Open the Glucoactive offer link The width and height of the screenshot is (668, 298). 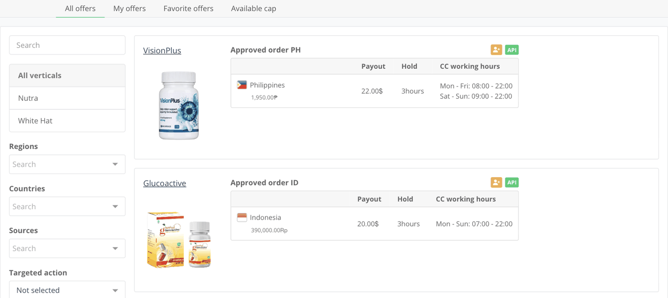point(165,183)
